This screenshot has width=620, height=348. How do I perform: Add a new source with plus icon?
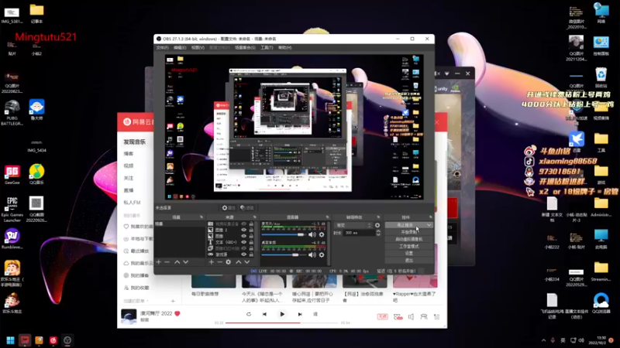point(211,262)
